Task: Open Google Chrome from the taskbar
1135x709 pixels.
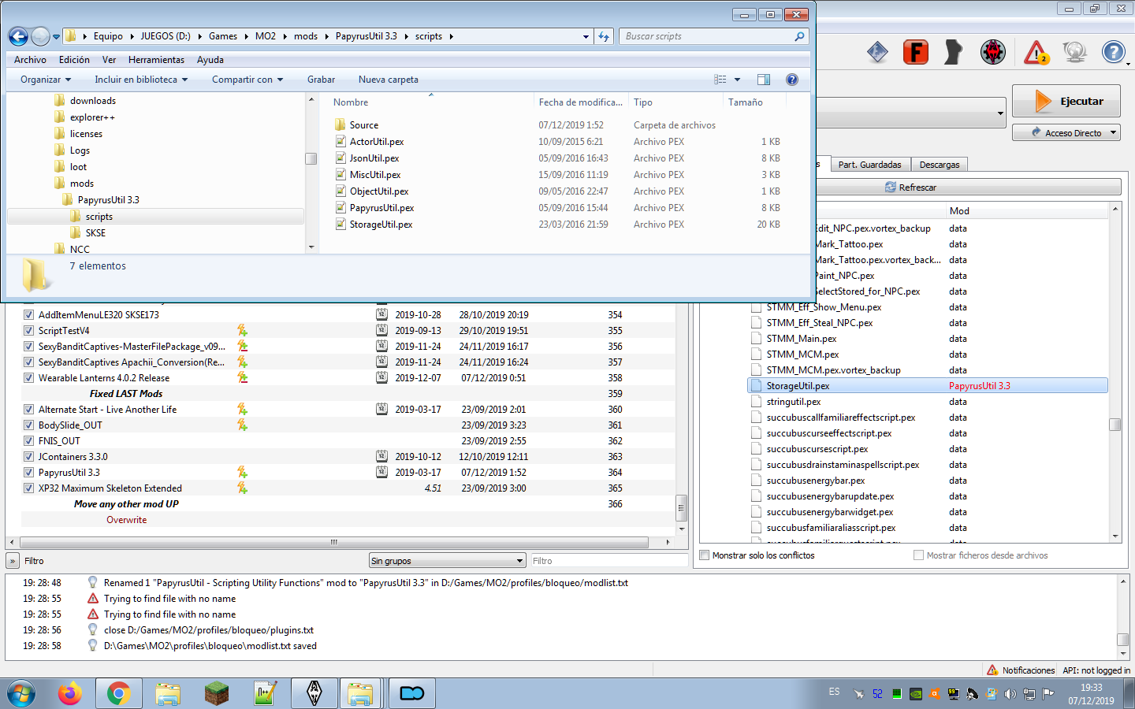Action: (119, 693)
